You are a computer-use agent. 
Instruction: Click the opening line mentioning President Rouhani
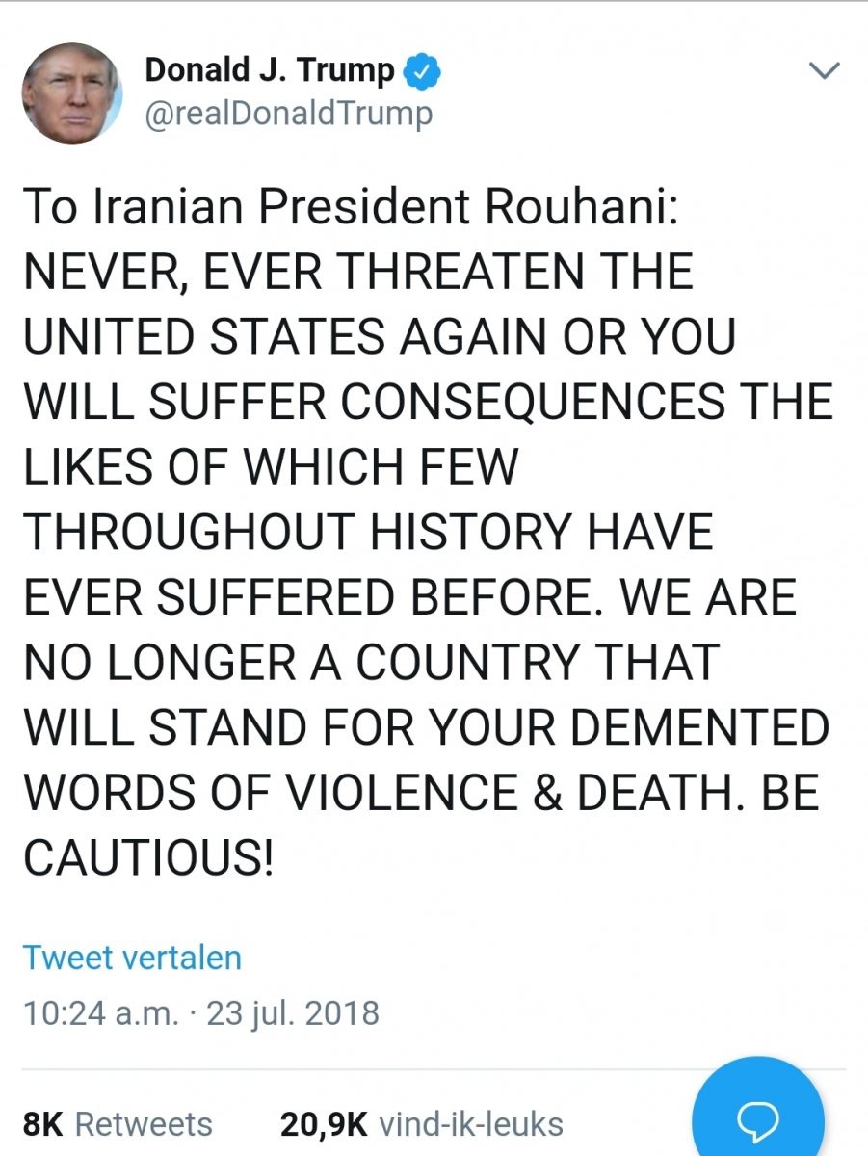pyautogui.click(x=352, y=206)
